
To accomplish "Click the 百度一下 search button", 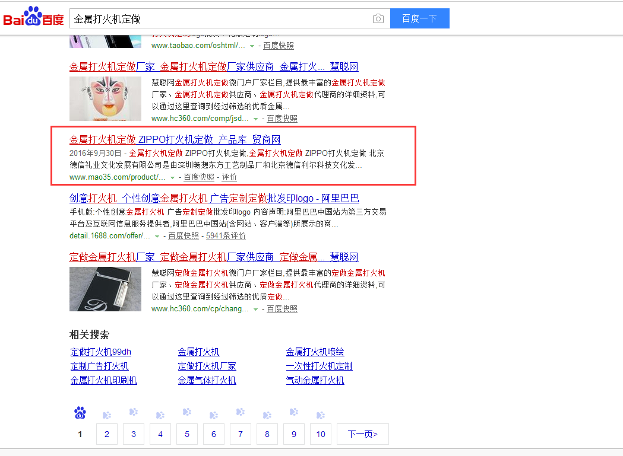I will coord(419,18).
